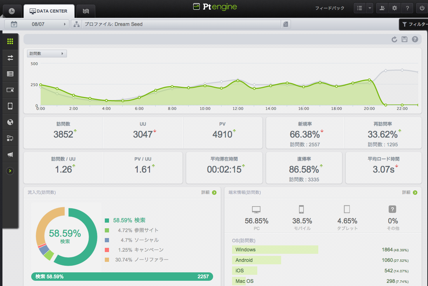The image size is (428, 286).
Task: Click the 検索 58.59% green bar
Action: [122, 277]
